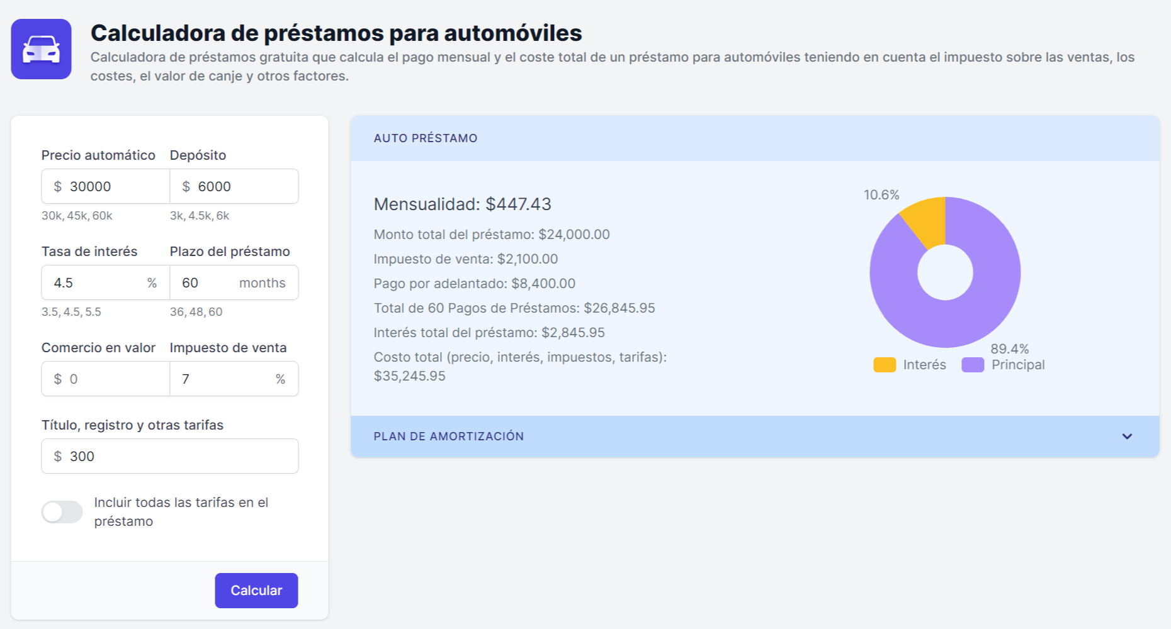Click the percent symbol in Tasa de interés
This screenshot has width=1171, height=629.
[152, 283]
